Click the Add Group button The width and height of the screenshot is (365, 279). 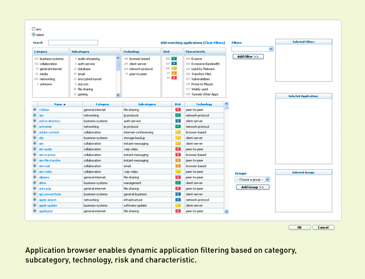pos(253,187)
